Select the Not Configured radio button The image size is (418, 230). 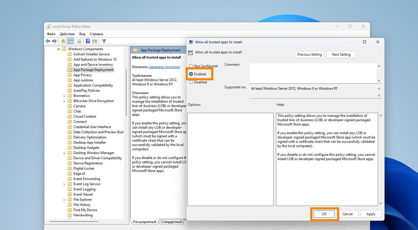(x=191, y=66)
